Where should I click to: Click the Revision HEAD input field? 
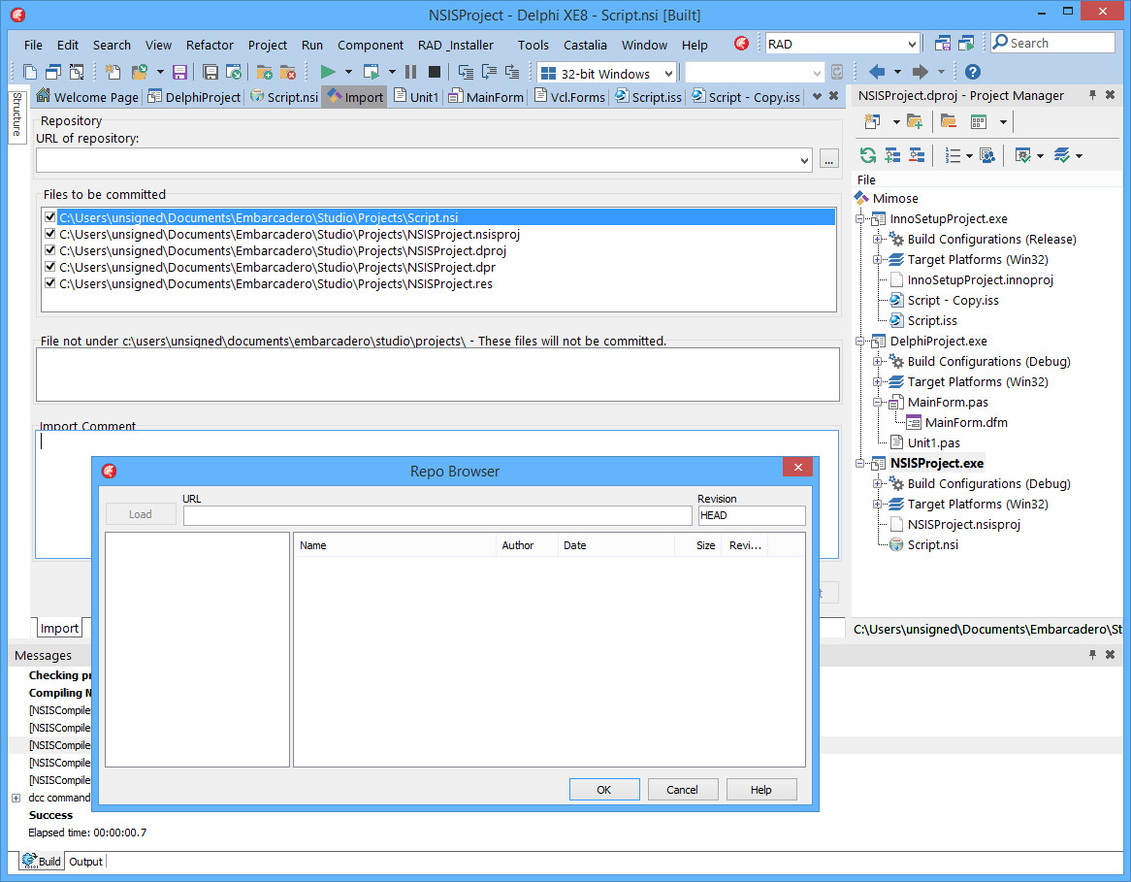pyautogui.click(x=752, y=515)
